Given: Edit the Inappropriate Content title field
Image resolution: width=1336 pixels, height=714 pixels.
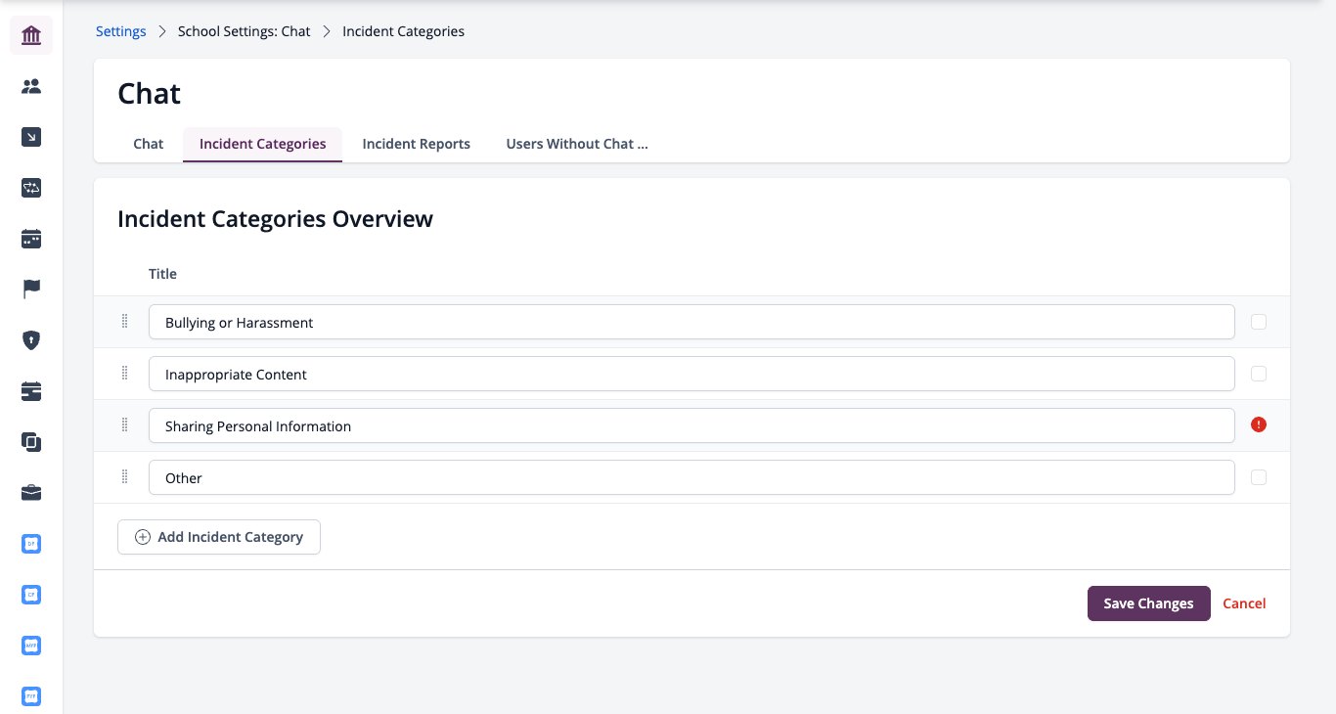Looking at the screenshot, I should tap(691, 374).
